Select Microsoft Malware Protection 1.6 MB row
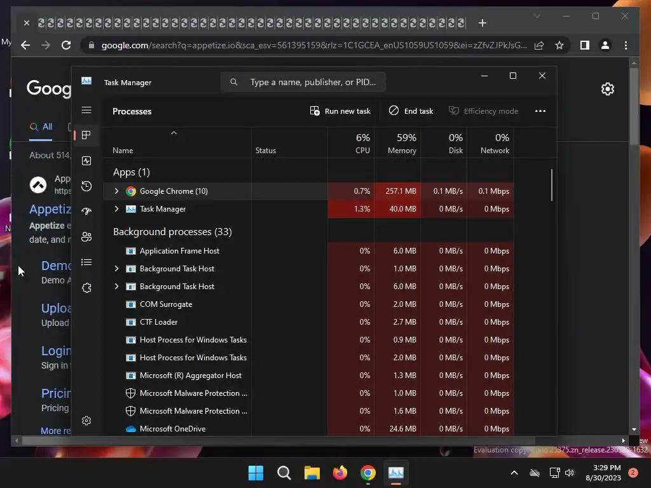The image size is (651, 488). click(x=308, y=411)
